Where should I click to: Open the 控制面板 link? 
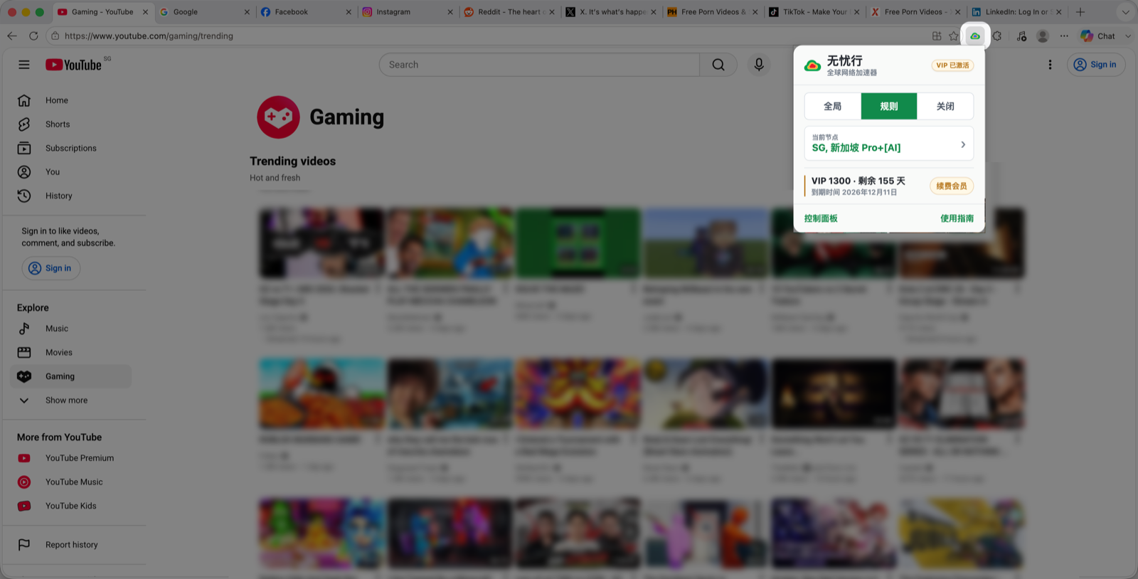coord(821,218)
